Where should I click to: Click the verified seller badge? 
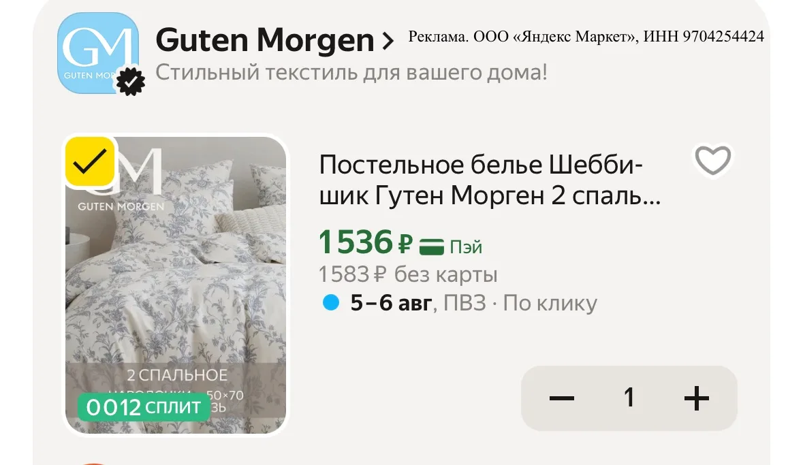(x=131, y=82)
